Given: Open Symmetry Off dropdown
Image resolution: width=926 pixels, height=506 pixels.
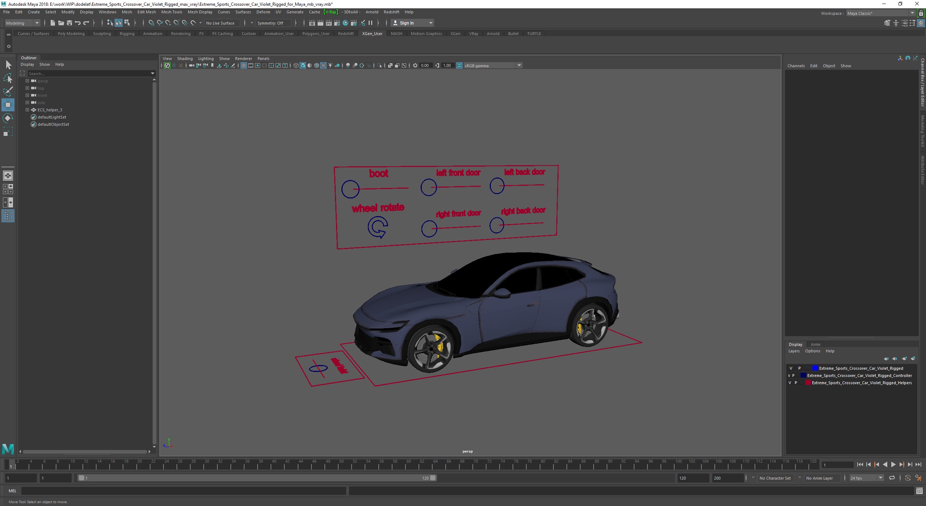Looking at the screenshot, I should tap(273, 23).
